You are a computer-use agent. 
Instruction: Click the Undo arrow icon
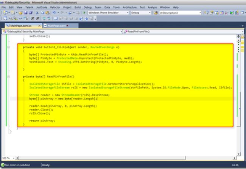pyautogui.click(x=55, y=13)
